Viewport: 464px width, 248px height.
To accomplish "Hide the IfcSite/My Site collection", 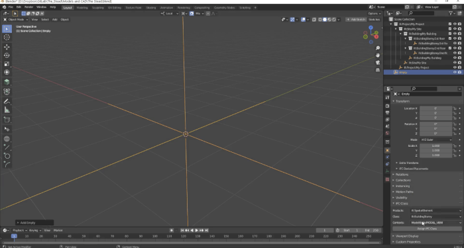I will click(x=455, y=29).
